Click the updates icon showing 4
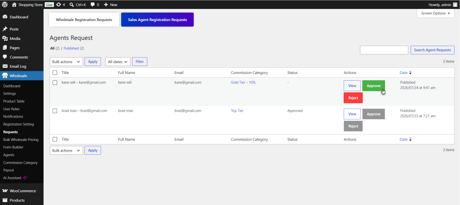 click(x=59, y=4)
